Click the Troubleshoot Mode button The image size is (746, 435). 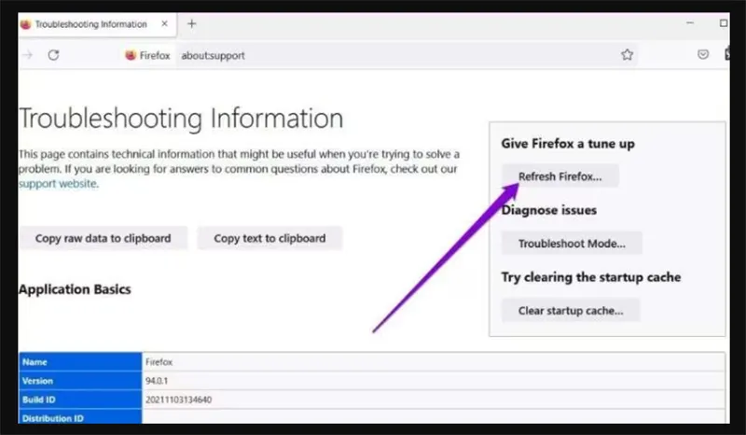pyautogui.click(x=572, y=244)
